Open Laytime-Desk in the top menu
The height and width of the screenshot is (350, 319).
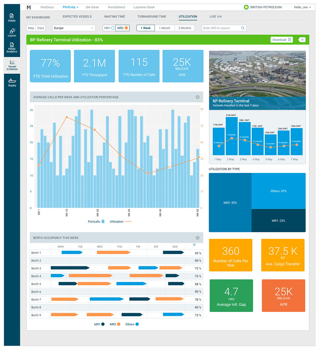[x=144, y=7]
